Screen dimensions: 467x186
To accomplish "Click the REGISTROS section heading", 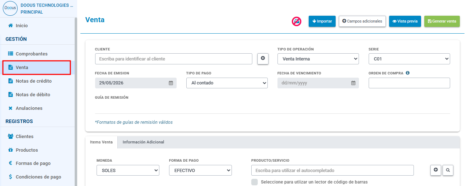I will click(x=19, y=121).
